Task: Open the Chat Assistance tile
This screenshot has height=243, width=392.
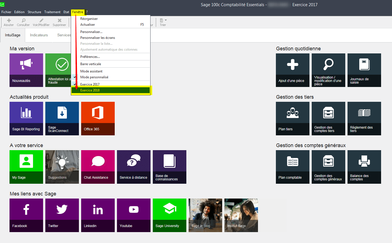Action: click(x=98, y=167)
